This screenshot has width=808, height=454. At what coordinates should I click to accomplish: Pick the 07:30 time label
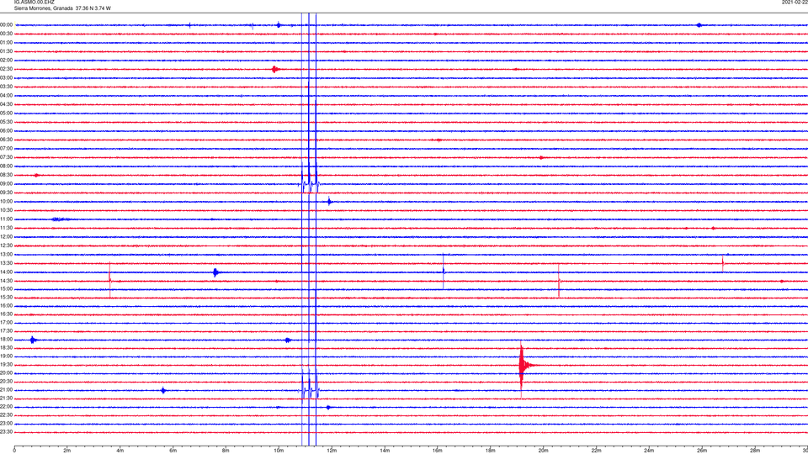click(6, 157)
